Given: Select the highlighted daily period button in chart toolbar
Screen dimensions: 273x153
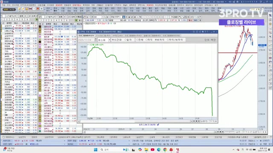Looking at the screenshot, I should click(124, 17).
